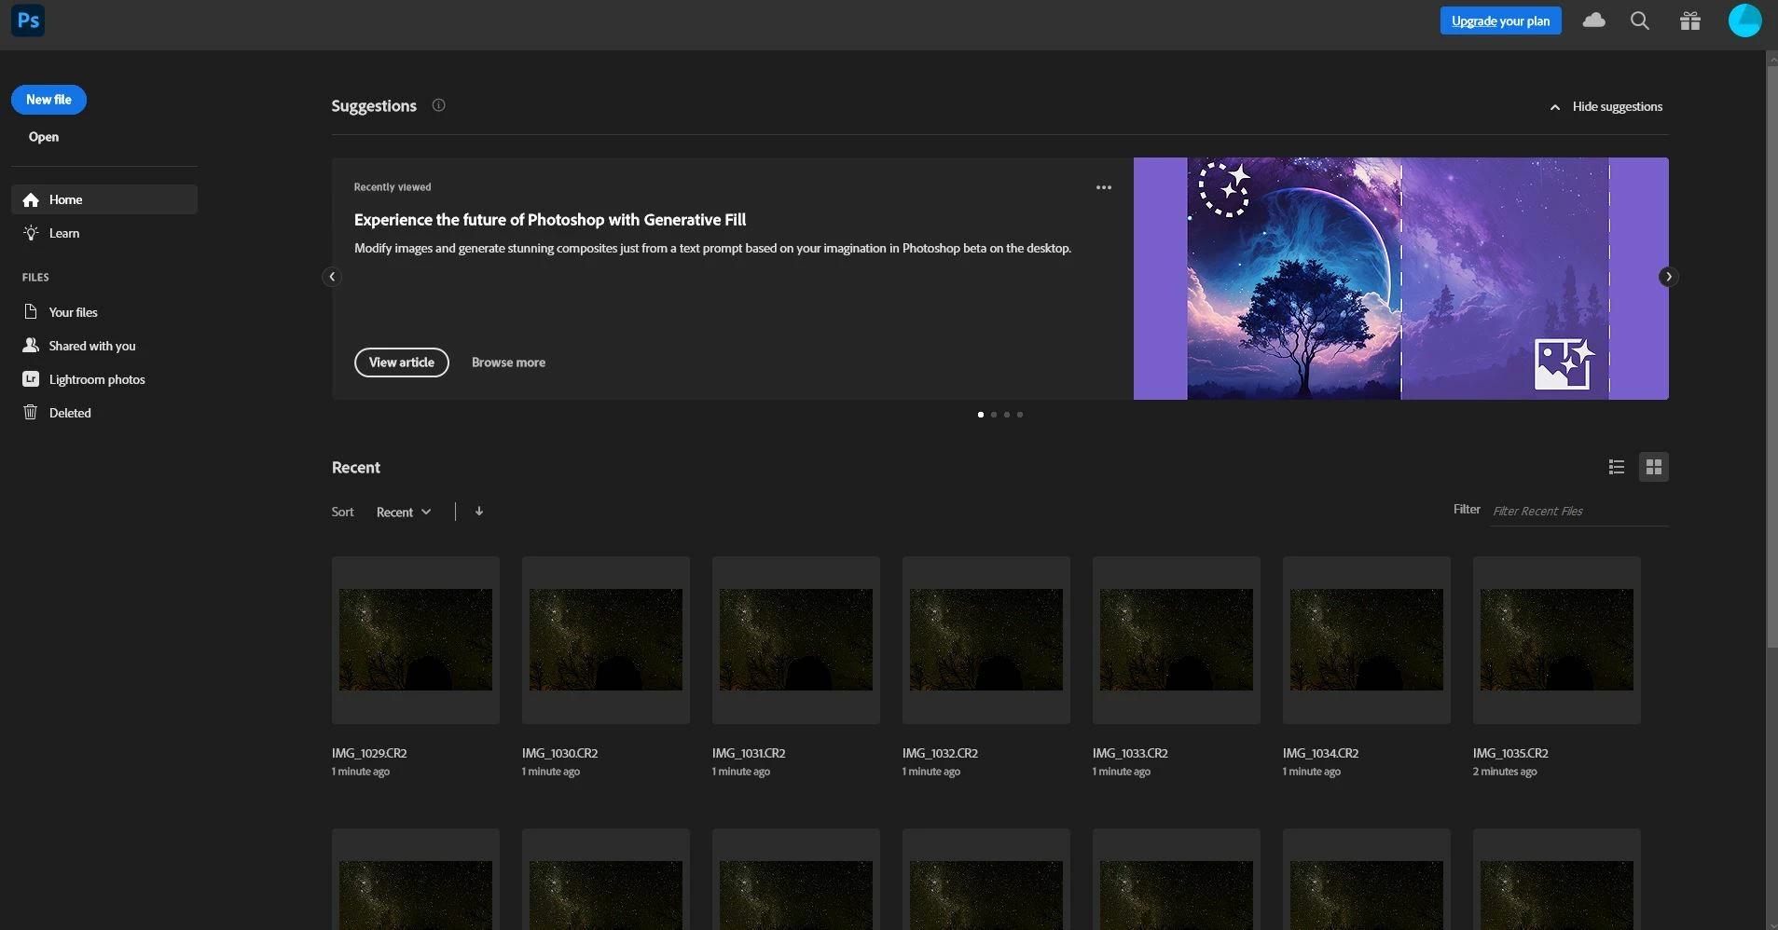Click the Generative Fill article headline
This screenshot has height=930, width=1778.
pyautogui.click(x=550, y=220)
